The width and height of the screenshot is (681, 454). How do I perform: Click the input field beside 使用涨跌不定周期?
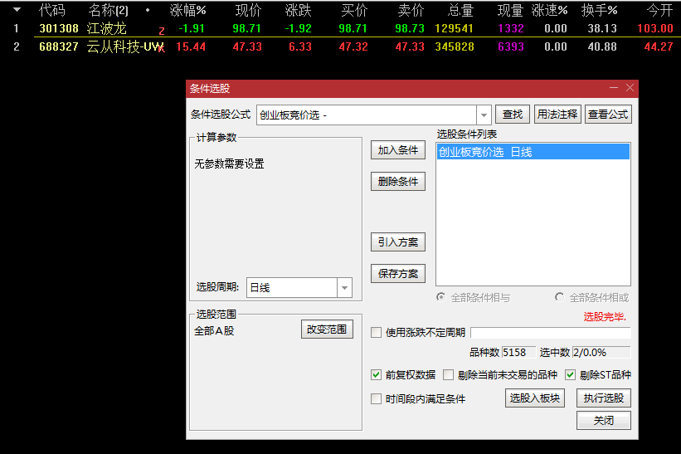click(x=551, y=333)
